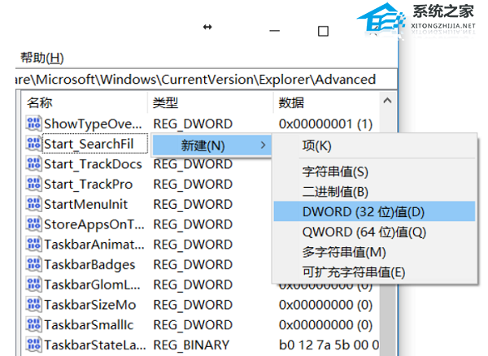Click the b0 12 7a 5b data value
This screenshot has height=356, width=488.
329,345
